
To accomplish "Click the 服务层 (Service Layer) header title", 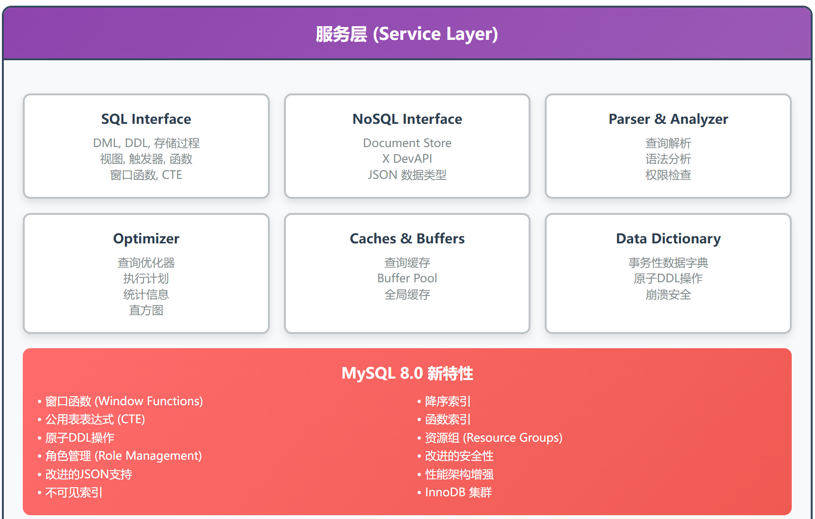I will click(407, 34).
